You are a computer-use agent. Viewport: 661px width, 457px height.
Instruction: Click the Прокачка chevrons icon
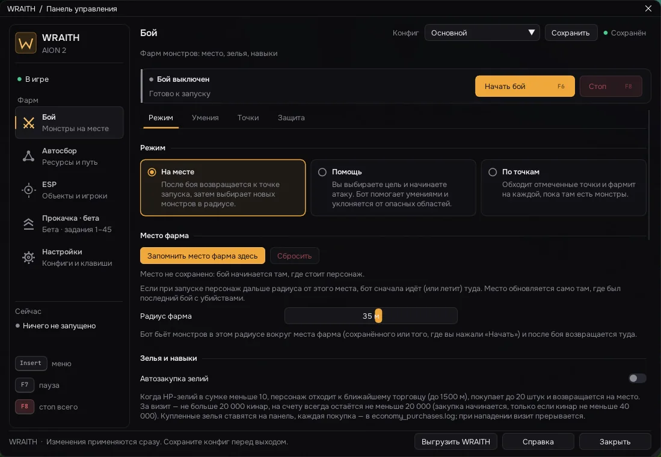[29, 224]
